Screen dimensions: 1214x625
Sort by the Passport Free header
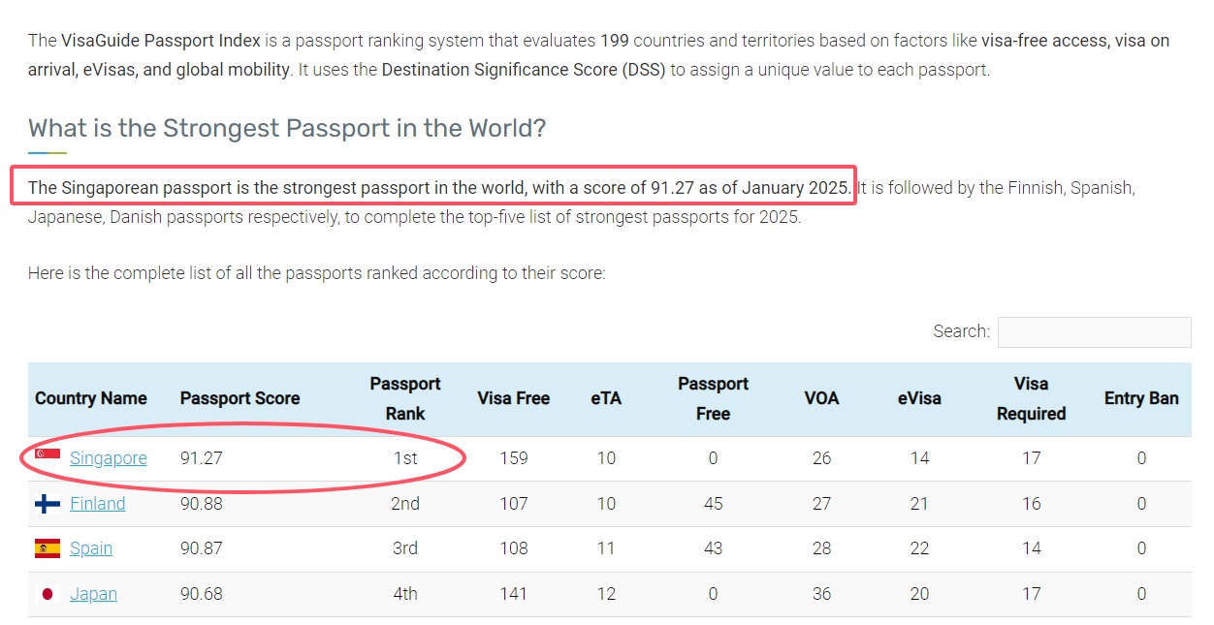713,398
